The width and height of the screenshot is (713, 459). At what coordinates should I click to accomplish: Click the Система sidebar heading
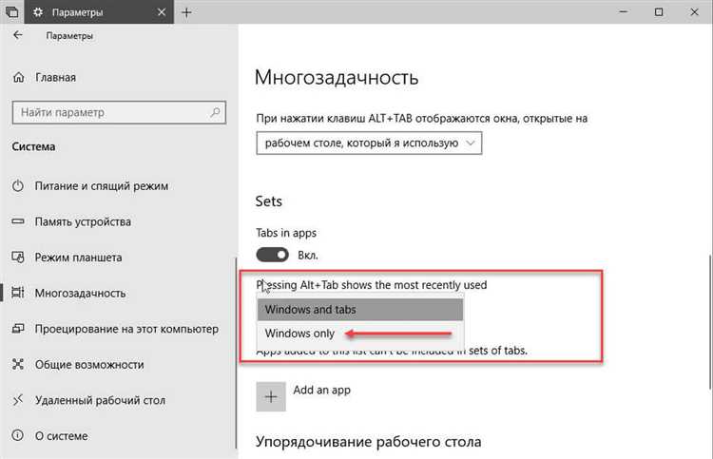[x=33, y=146]
